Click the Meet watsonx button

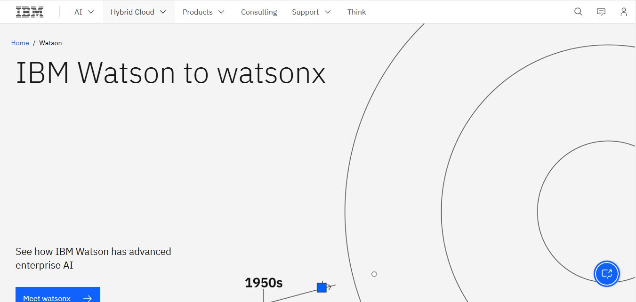[x=58, y=294]
